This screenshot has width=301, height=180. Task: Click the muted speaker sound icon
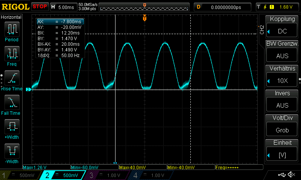click(291, 174)
